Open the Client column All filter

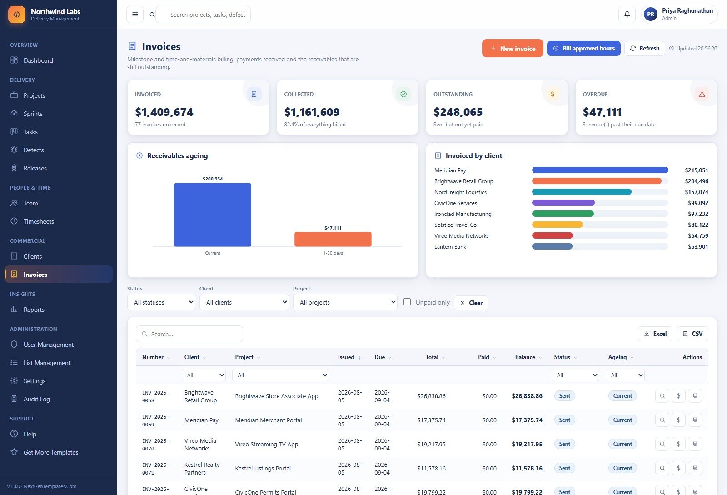click(204, 375)
